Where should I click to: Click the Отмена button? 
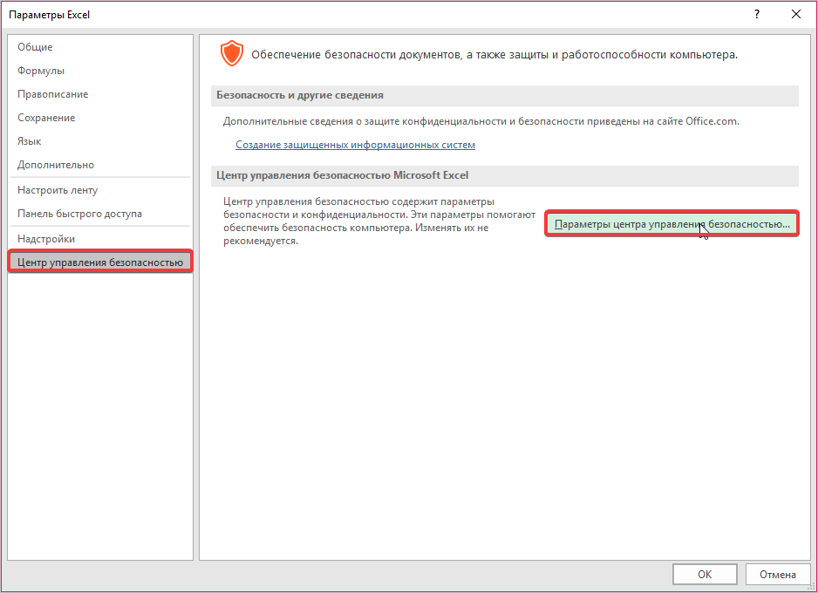point(777,575)
